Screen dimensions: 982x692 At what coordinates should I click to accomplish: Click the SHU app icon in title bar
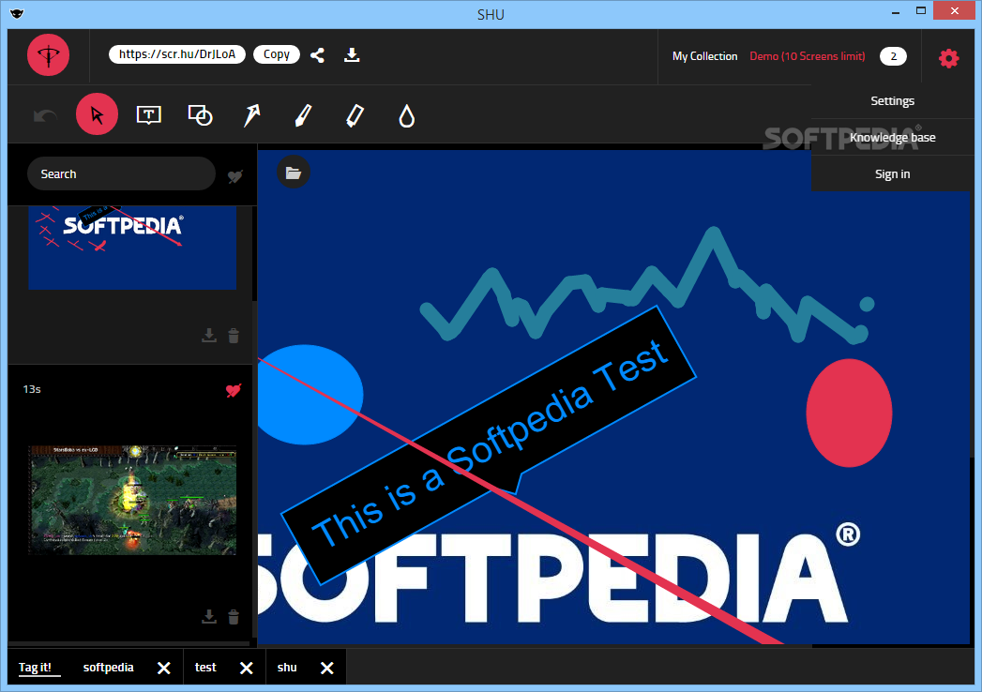[17, 14]
